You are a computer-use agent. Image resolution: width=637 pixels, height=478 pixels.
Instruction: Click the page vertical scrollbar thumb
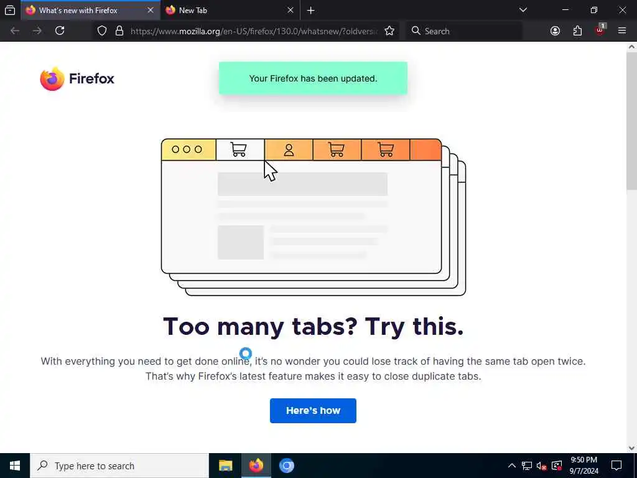(x=631, y=121)
